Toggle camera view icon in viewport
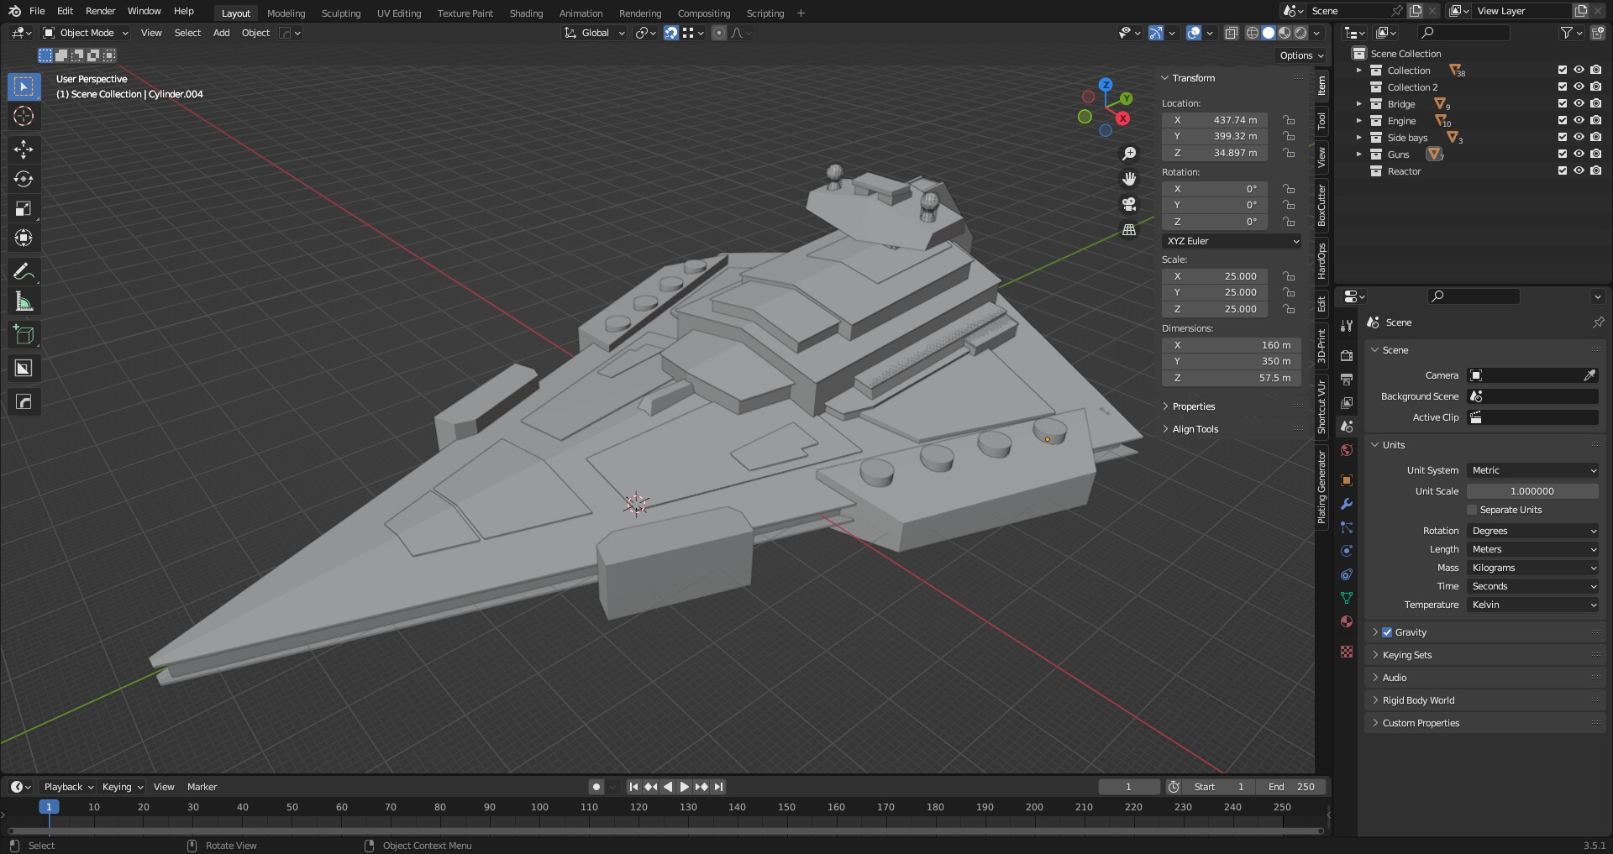Image resolution: width=1613 pixels, height=854 pixels. [x=1129, y=204]
